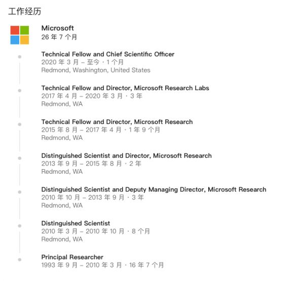Click timeline dot beside March 2010 Distinguished Scientist
Viewport: 304px width, 281px height.
[19, 225]
